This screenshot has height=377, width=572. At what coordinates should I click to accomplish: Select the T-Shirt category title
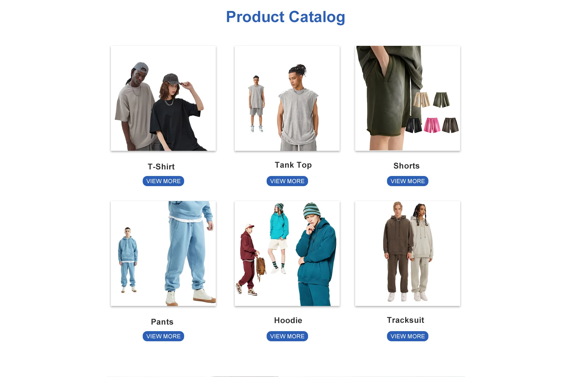point(161,167)
